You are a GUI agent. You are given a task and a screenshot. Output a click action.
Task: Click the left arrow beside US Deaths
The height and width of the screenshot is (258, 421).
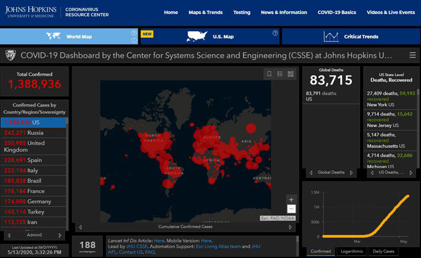point(372,173)
